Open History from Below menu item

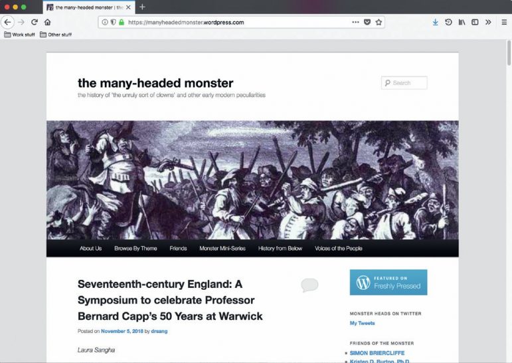(280, 248)
